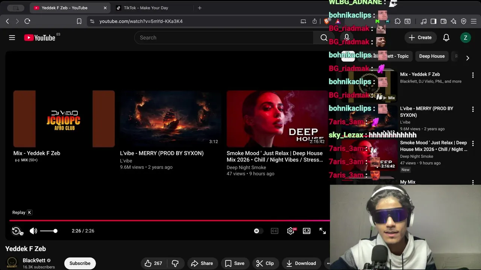Click the address bar URL

pos(141,21)
